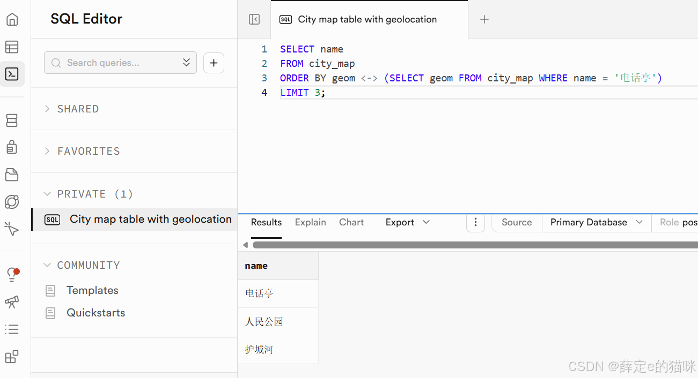Open the Database icon in sidebar

tap(12, 120)
